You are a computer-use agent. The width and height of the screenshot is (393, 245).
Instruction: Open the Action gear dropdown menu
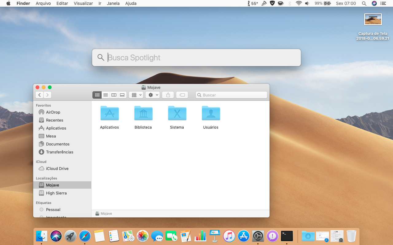point(153,95)
